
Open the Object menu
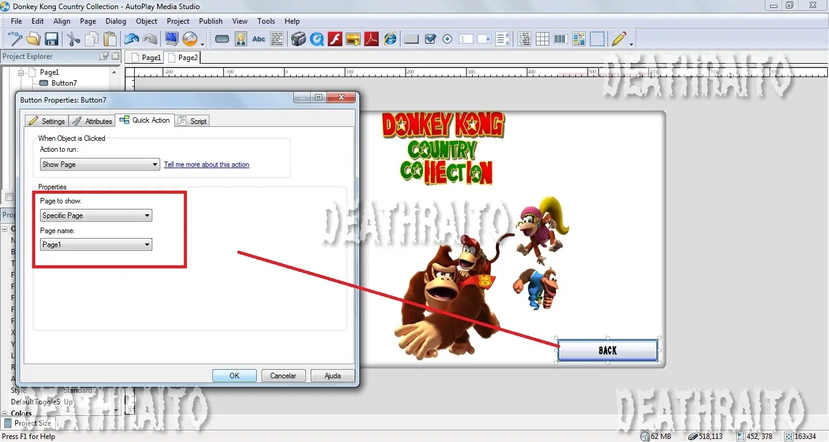[x=147, y=21]
